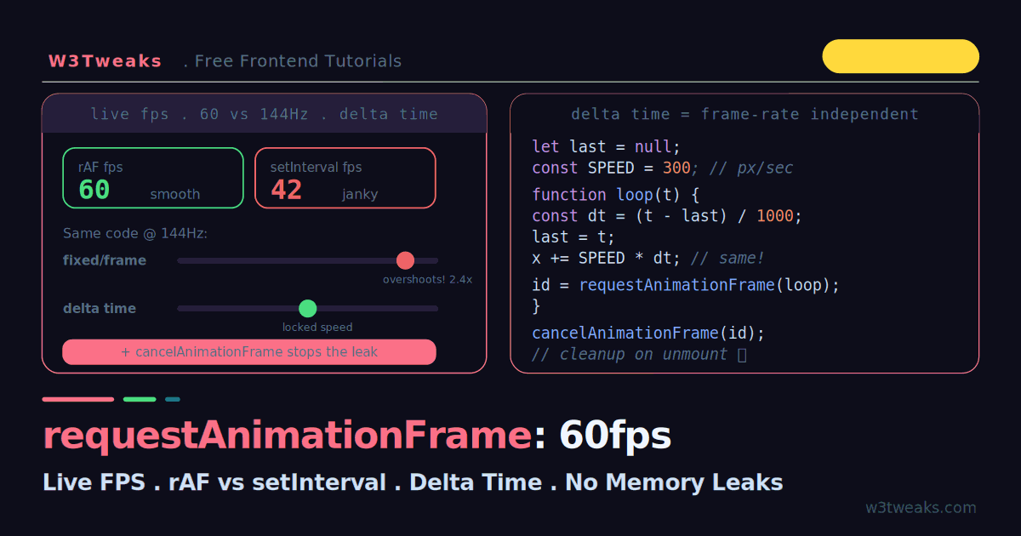The image size is (1021, 536).
Task: Click the 'live fps . 60 vs 144Hz' panel header
Action: 265,114
